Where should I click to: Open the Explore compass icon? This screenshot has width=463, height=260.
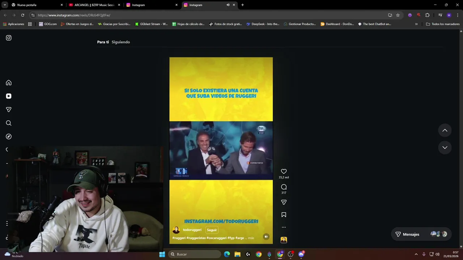9,136
